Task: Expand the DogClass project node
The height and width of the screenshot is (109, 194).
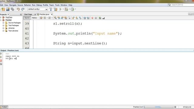Action: pos(1,18)
